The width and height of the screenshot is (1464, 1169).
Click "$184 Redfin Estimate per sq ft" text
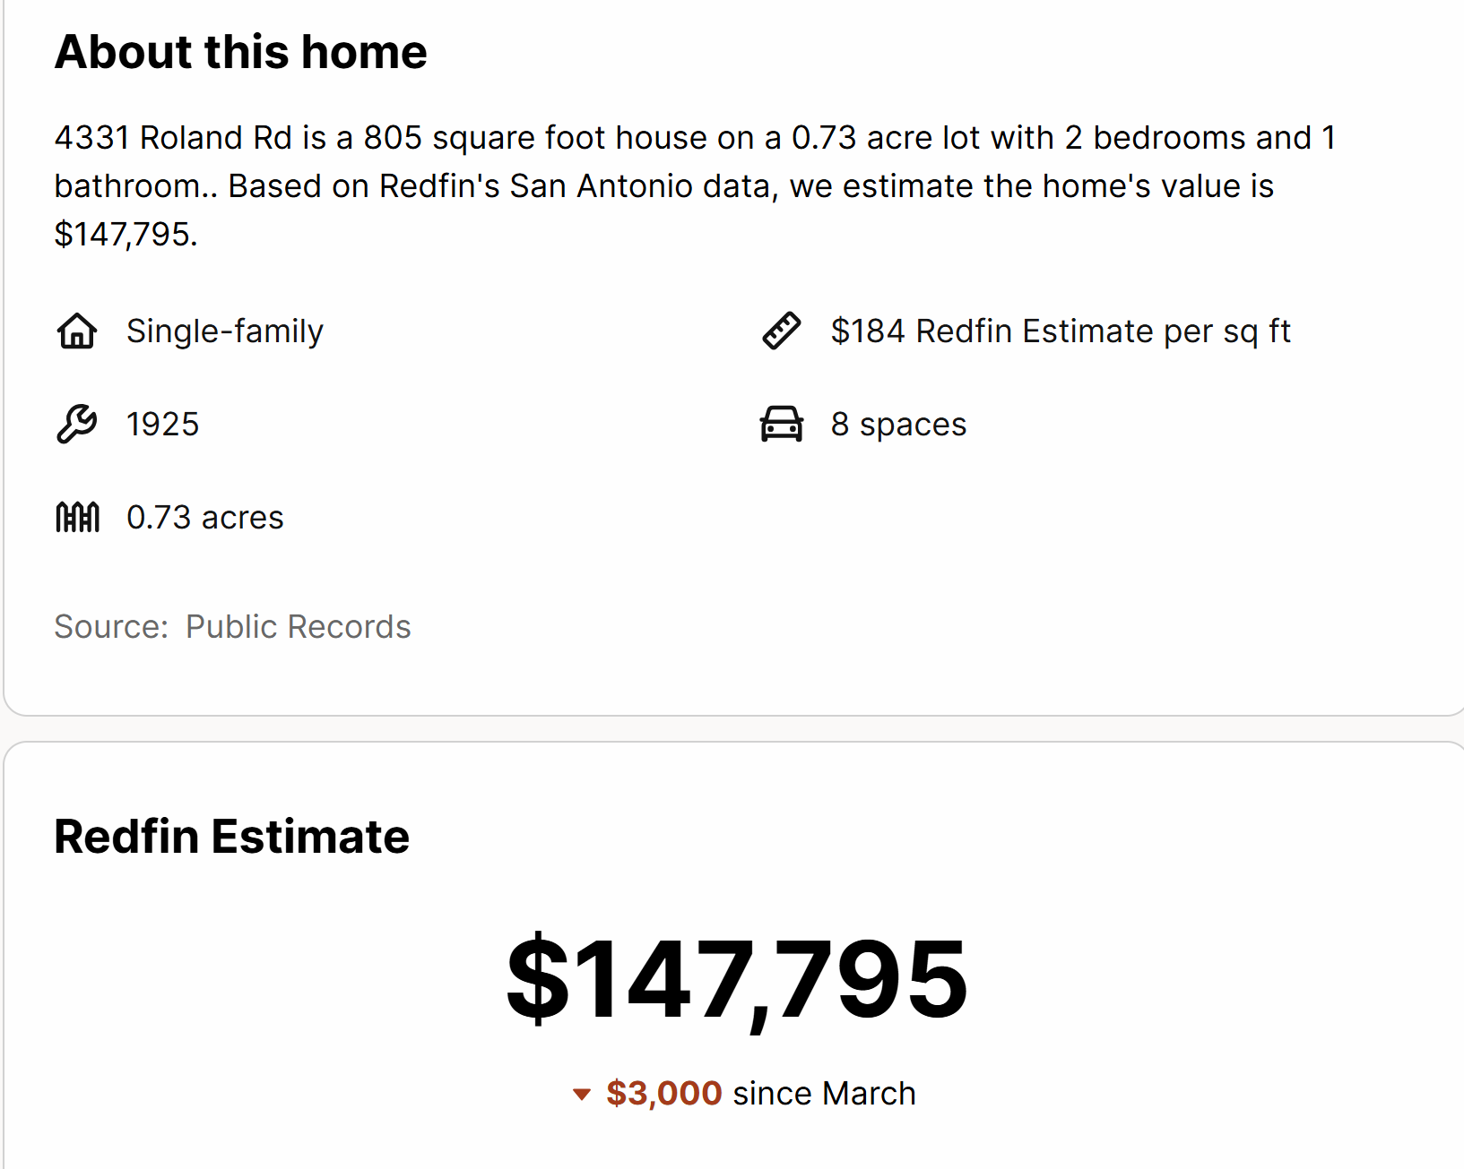click(1060, 331)
